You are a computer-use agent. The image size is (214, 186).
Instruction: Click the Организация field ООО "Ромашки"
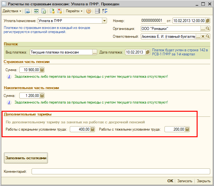tap(170, 29)
